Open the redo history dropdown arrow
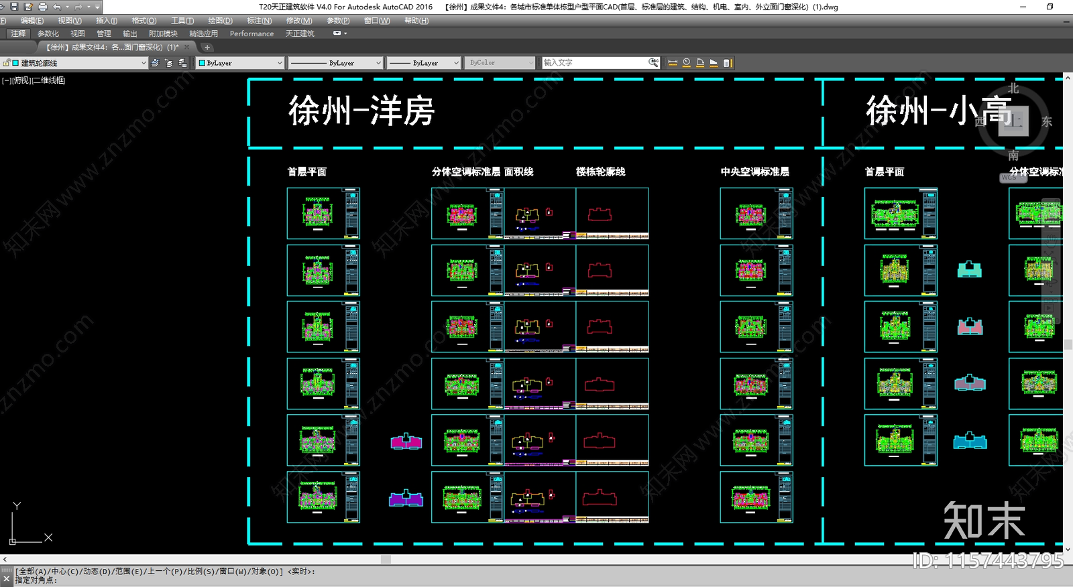Screen dimensions: 1073x587 coord(89,7)
